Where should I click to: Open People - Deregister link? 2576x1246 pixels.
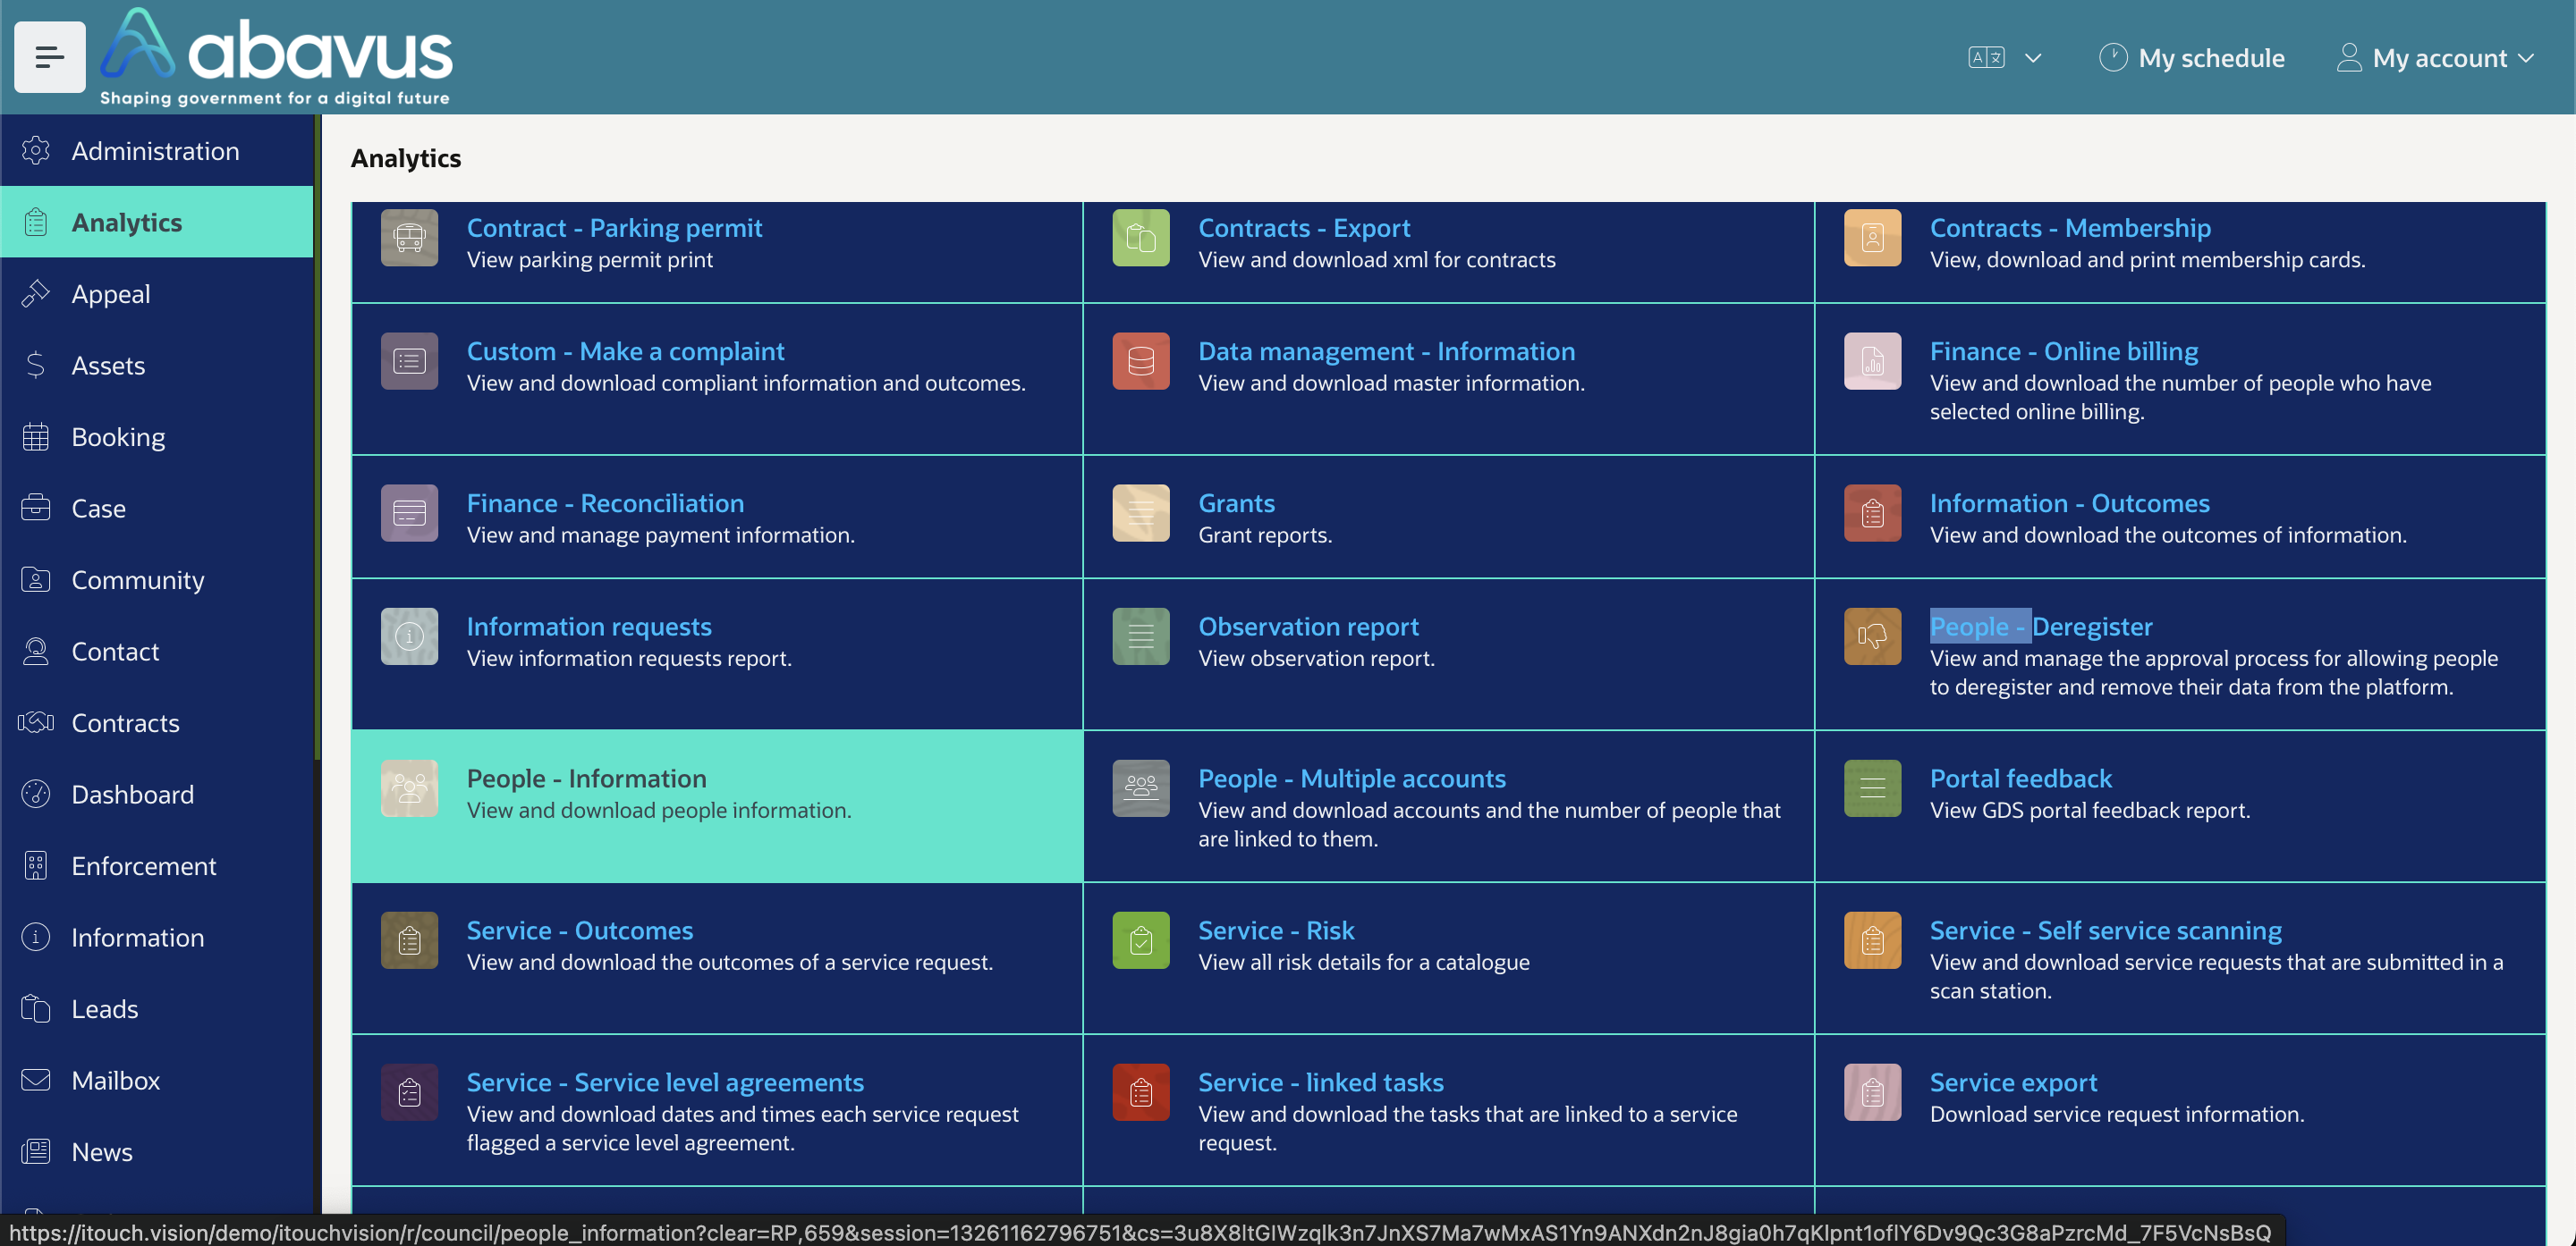2041,627
